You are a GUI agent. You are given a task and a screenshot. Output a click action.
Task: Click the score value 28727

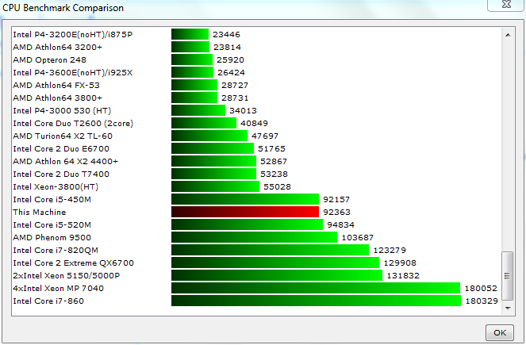point(235,86)
